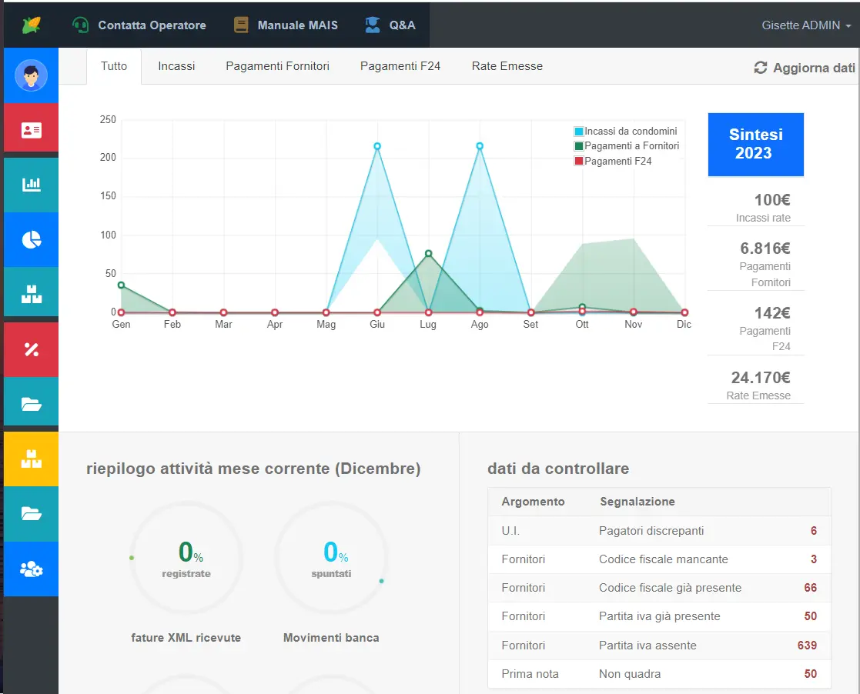Select the Codice fiscale già presente row
This screenshot has height=694, width=860.
659,588
